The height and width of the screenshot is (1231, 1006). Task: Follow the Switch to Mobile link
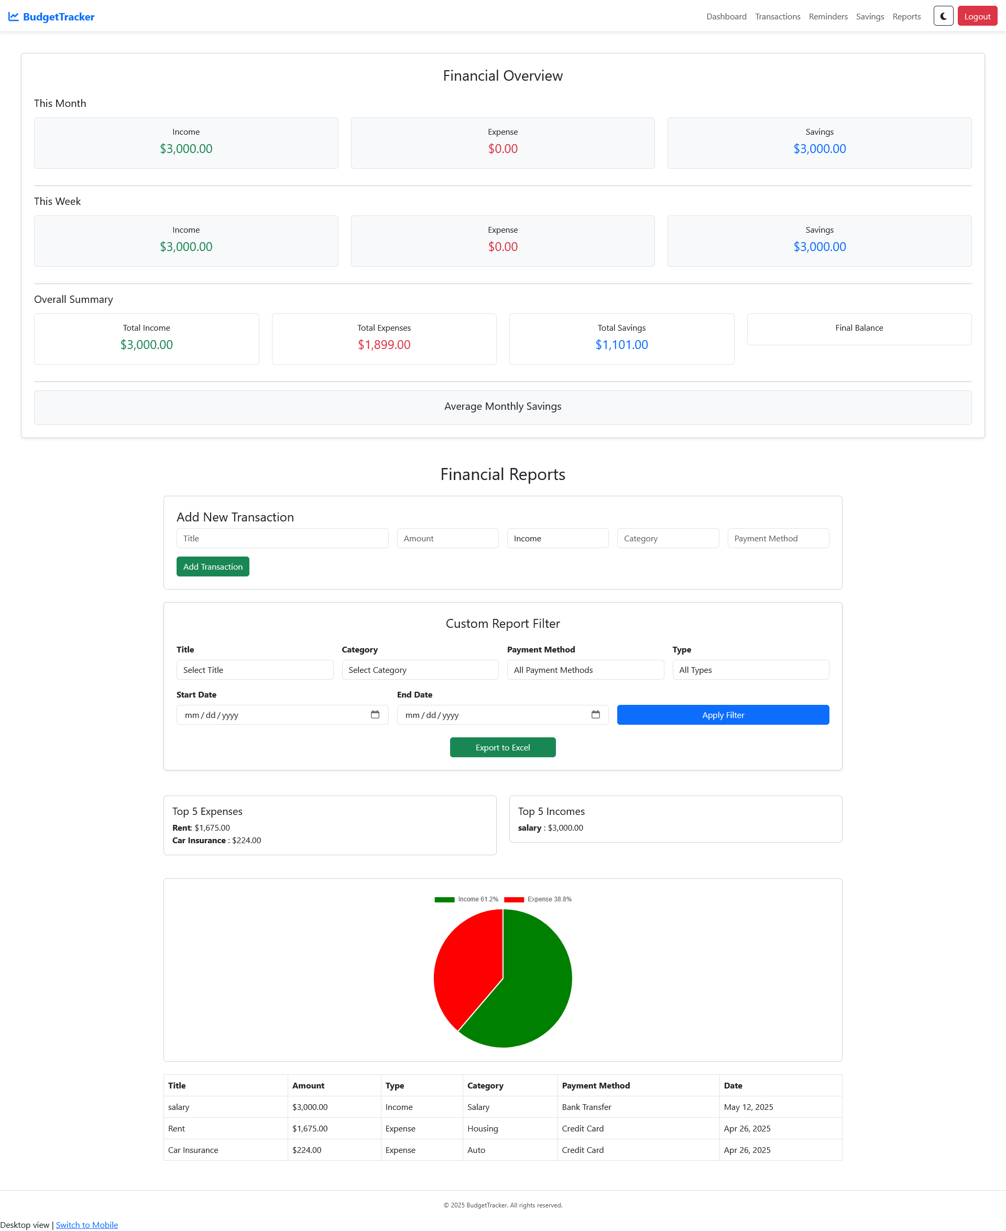[x=87, y=1225]
